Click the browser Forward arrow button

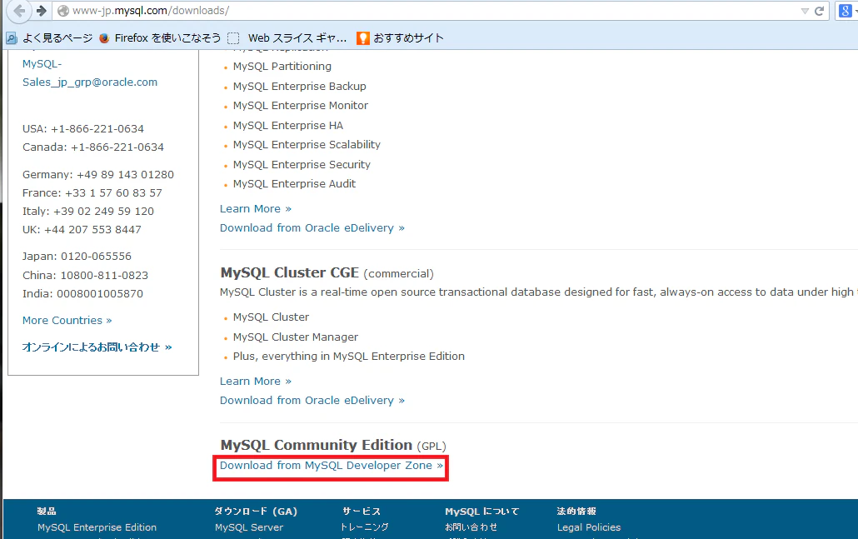point(42,10)
